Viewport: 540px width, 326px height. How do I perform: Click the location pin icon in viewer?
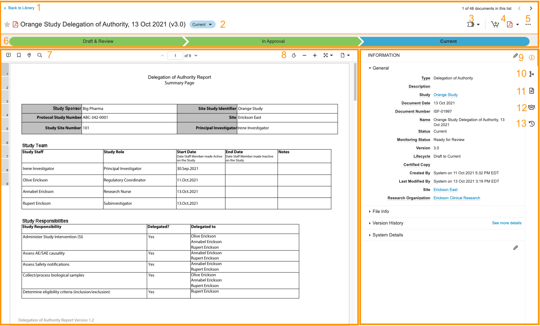coord(29,55)
